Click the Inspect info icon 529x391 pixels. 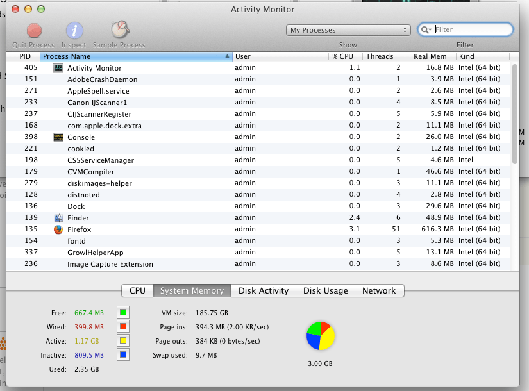click(x=74, y=31)
